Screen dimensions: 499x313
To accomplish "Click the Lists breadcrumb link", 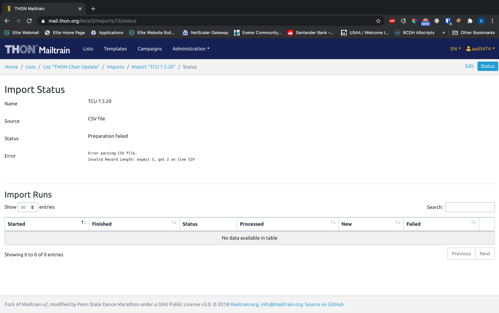I will 30,67.
